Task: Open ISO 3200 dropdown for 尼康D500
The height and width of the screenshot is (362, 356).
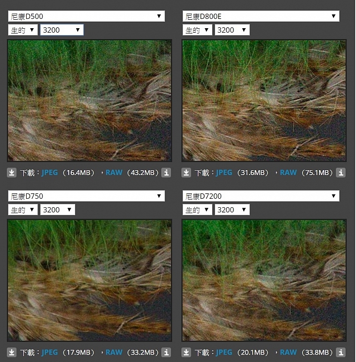Action: pyautogui.click(x=62, y=30)
